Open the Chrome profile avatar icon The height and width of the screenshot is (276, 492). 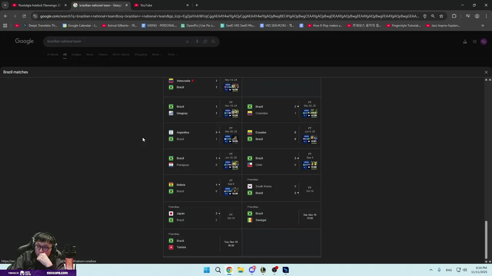coord(477,16)
